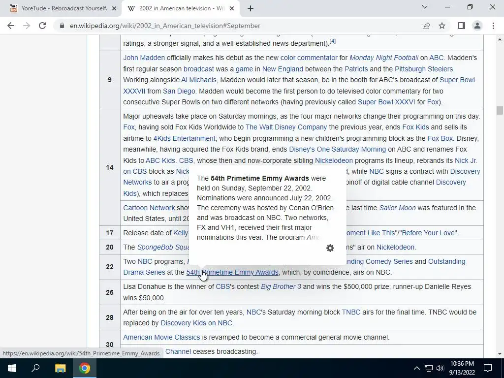The width and height of the screenshot is (504, 378).
Task: Open the volume tray icon
Action: point(440,368)
